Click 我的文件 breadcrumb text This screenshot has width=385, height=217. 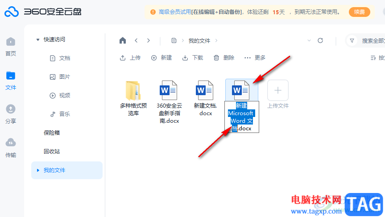point(199,40)
